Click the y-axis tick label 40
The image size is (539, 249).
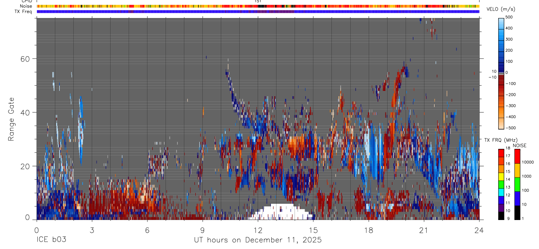(25, 112)
